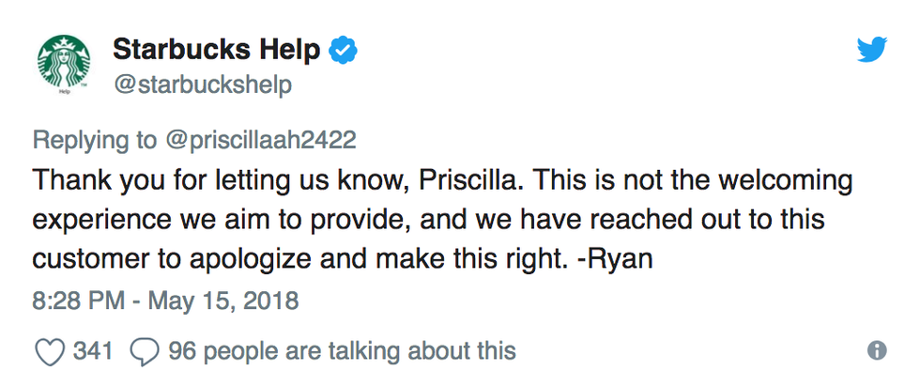Open "96 people are talking about this"

coord(342,351)
